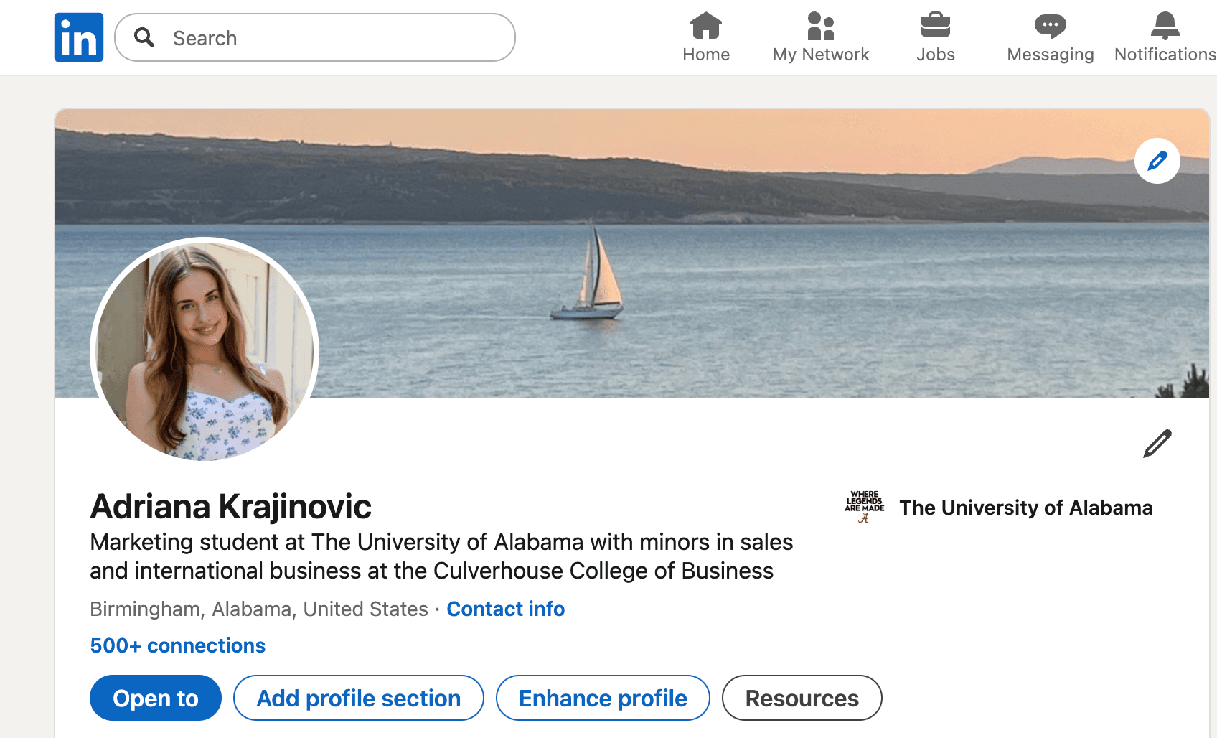Edit the background banner photo
This screenshot has width=1217, height=738.
tap(1157, 161)
